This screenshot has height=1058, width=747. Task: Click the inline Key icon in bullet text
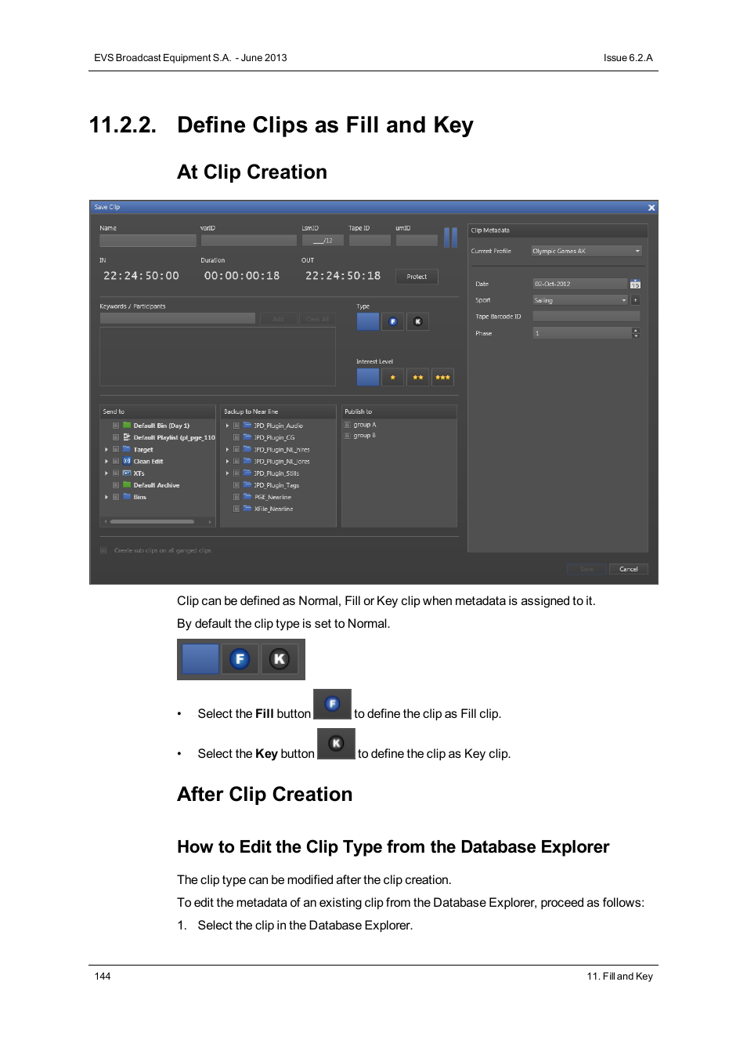pyautogui.click(x=336, y=743)
